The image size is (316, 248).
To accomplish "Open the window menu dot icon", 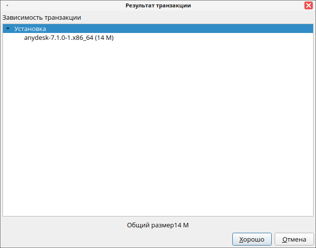I will pos(7,5).
